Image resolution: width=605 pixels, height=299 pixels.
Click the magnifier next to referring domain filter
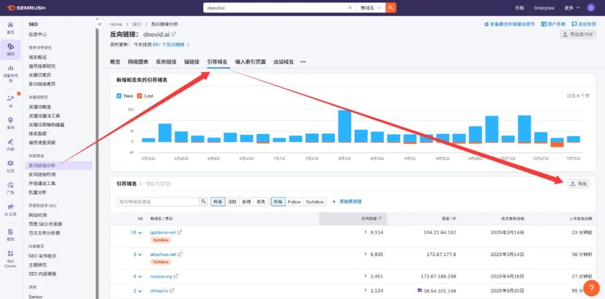point(203,202)
